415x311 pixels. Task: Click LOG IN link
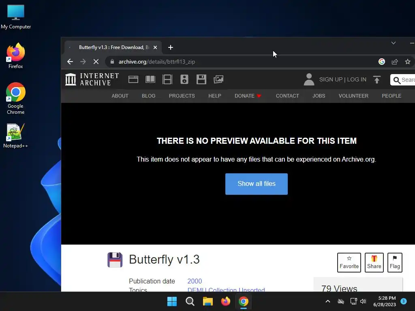point(357,79)
